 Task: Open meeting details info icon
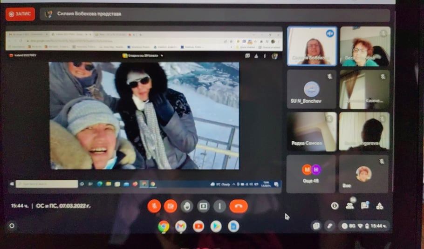coord(335,206)
